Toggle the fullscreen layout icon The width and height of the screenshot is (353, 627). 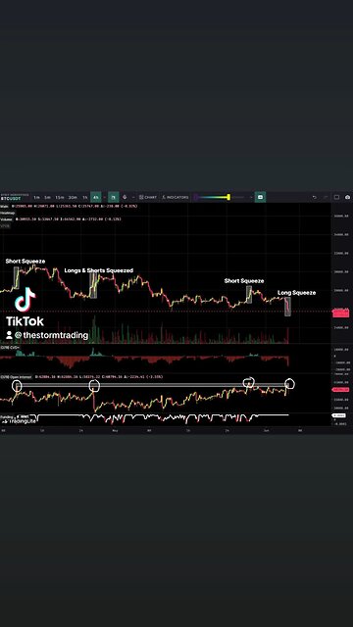[336, 198]
